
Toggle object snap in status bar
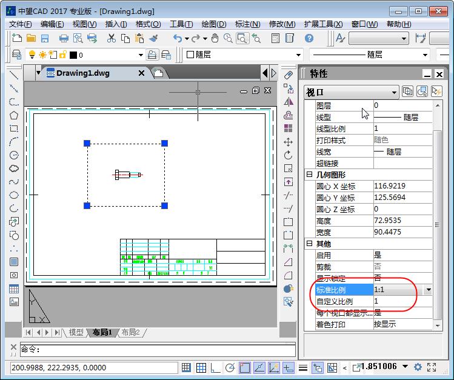(245, 367)
